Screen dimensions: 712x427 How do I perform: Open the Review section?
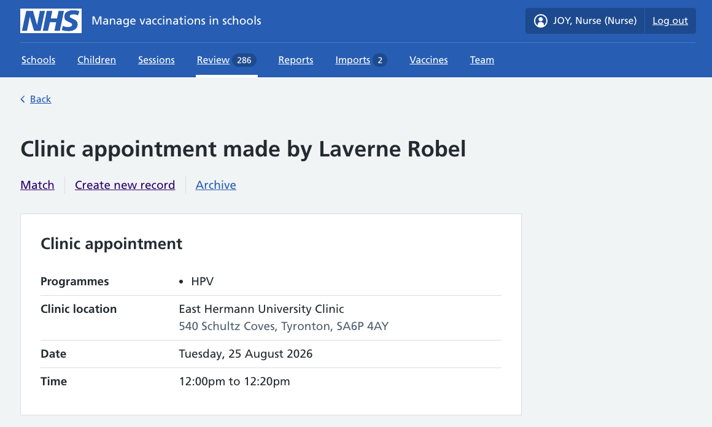pyautogui.click(x=213, y=60)
